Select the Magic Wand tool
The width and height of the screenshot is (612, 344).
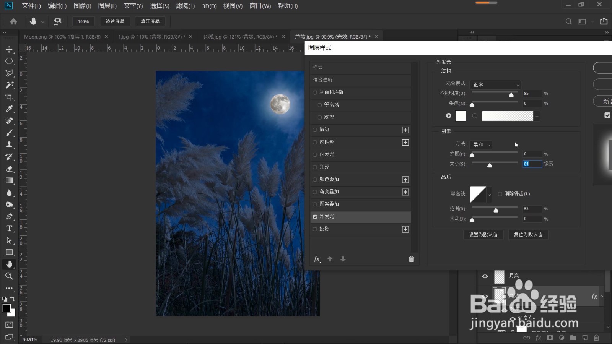[9, 85]
